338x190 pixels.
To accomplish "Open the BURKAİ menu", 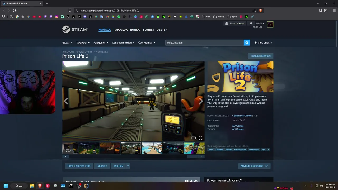I will [135, 30].
